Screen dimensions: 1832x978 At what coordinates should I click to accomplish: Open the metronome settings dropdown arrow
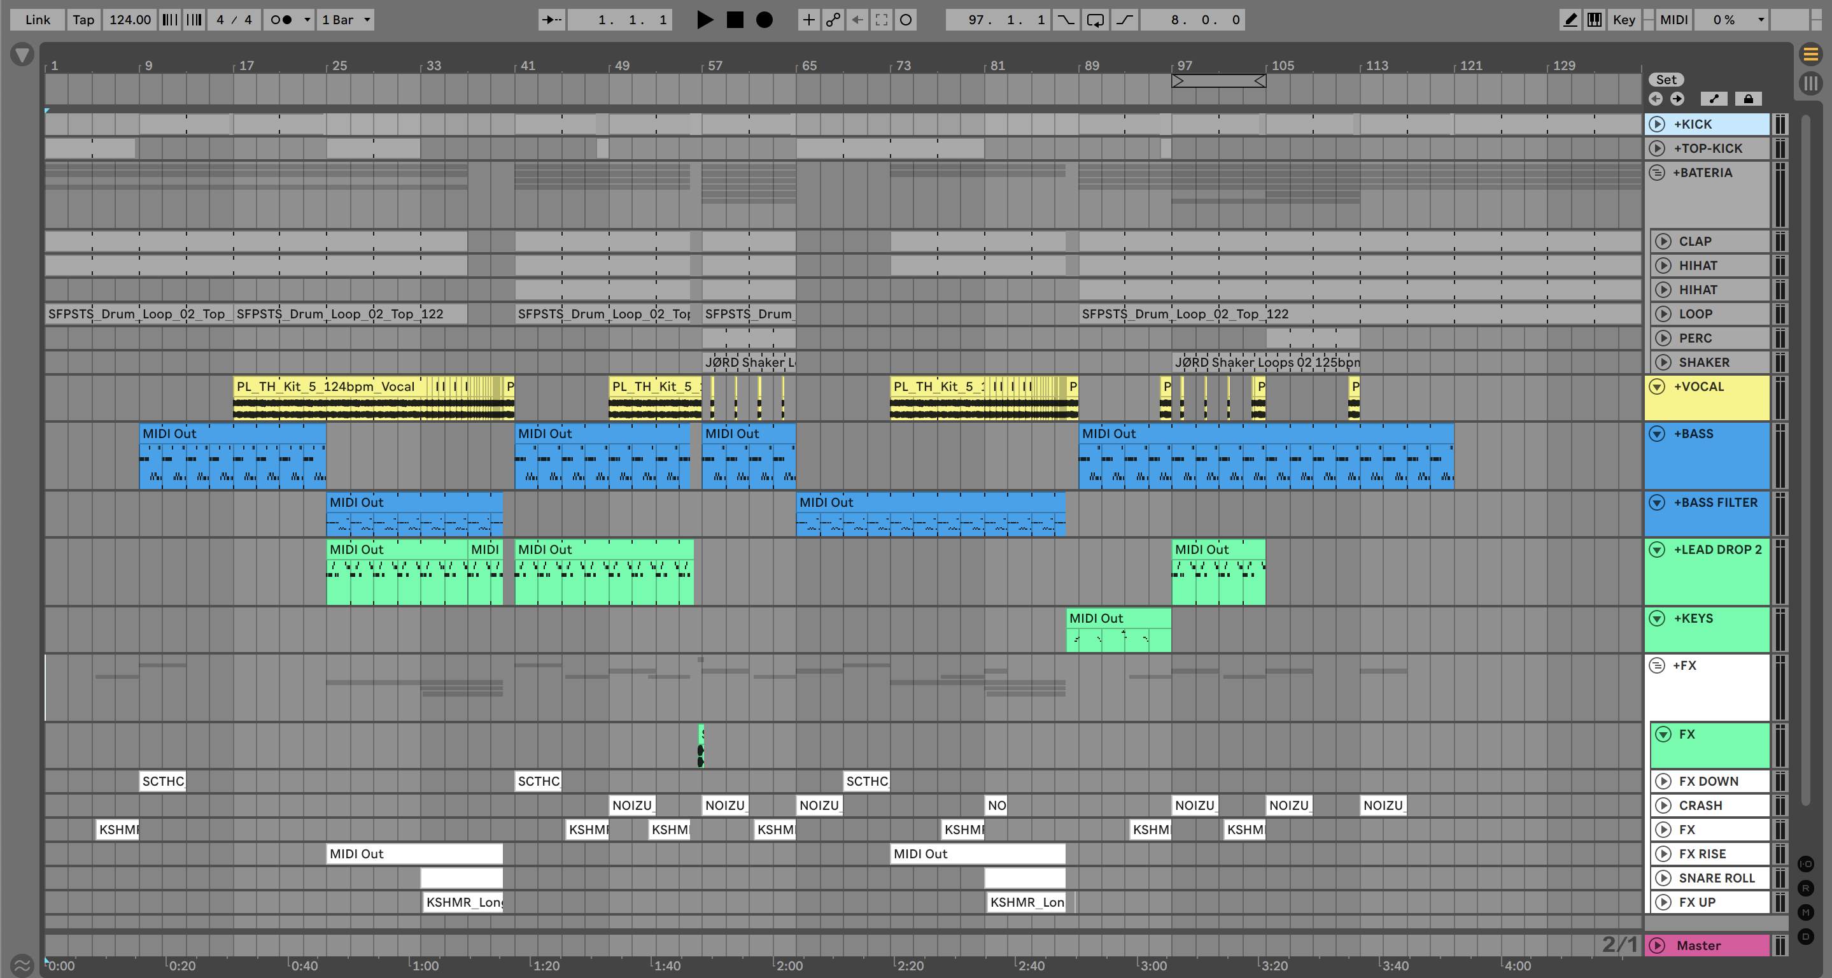[x=307, y=20]
